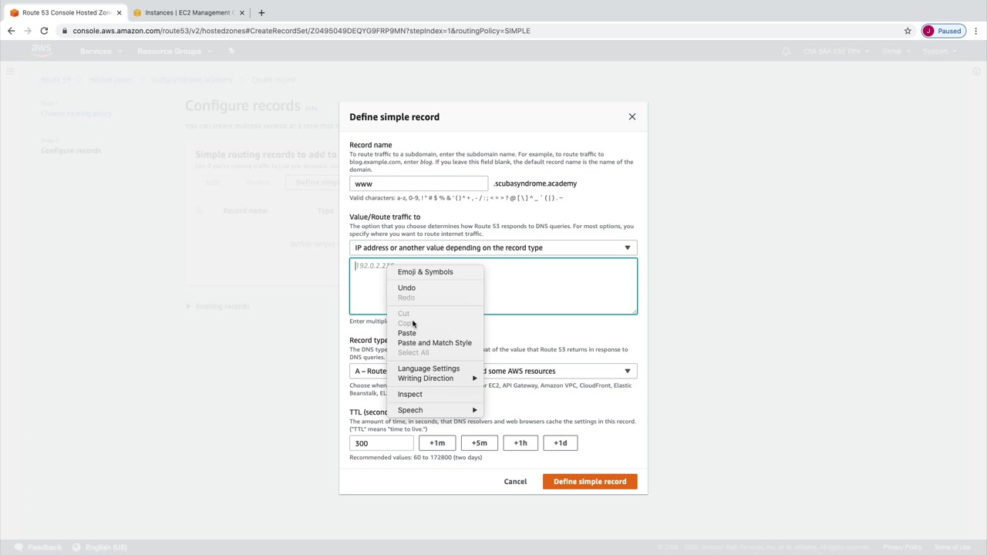Add five minutes with the +5m button
Screen dimensions: 987x555
click(479, 443)
